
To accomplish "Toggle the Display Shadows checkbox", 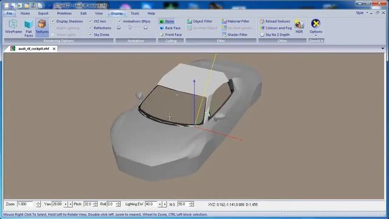I will click(x=53, y=21).
